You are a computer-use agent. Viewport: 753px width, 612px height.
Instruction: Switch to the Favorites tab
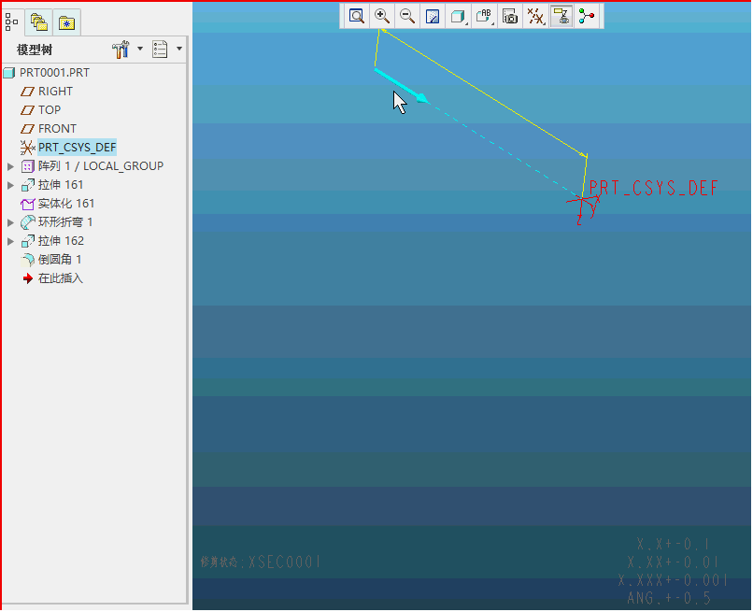click(66, 22)
